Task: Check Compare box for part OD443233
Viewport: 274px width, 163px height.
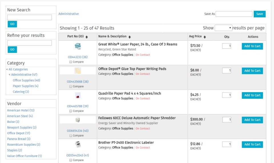Action: (70, 62)
